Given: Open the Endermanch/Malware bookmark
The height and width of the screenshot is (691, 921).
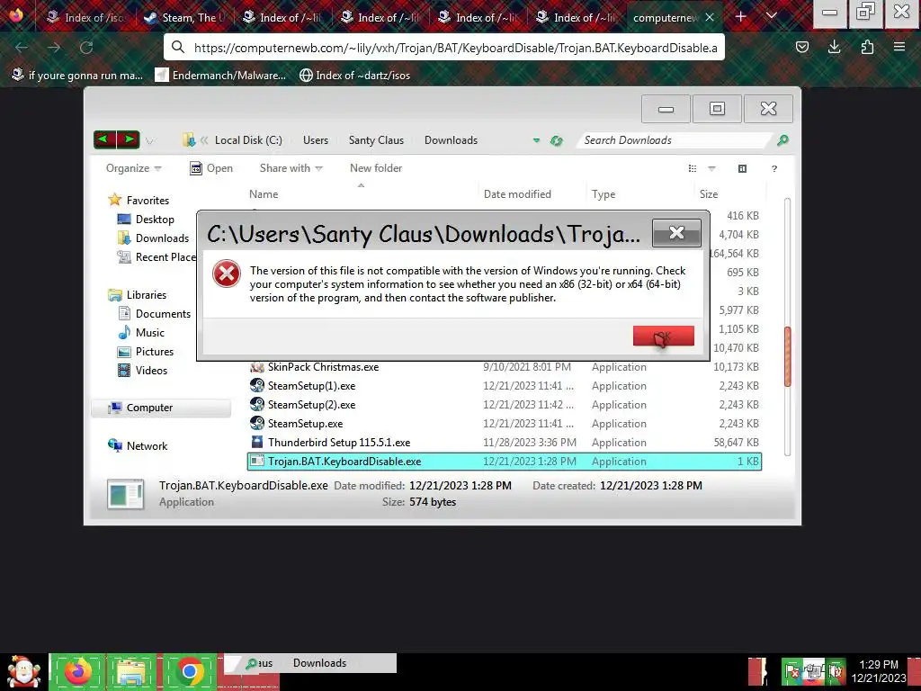Looking at the screenshot, I should [220, 76].
